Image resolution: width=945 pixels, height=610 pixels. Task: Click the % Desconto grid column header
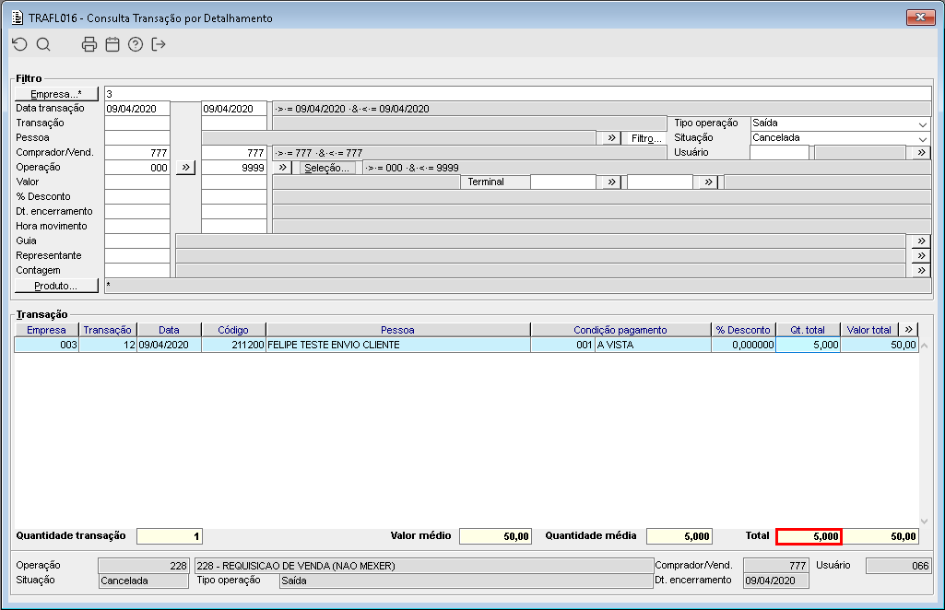[x=743, y=330]
